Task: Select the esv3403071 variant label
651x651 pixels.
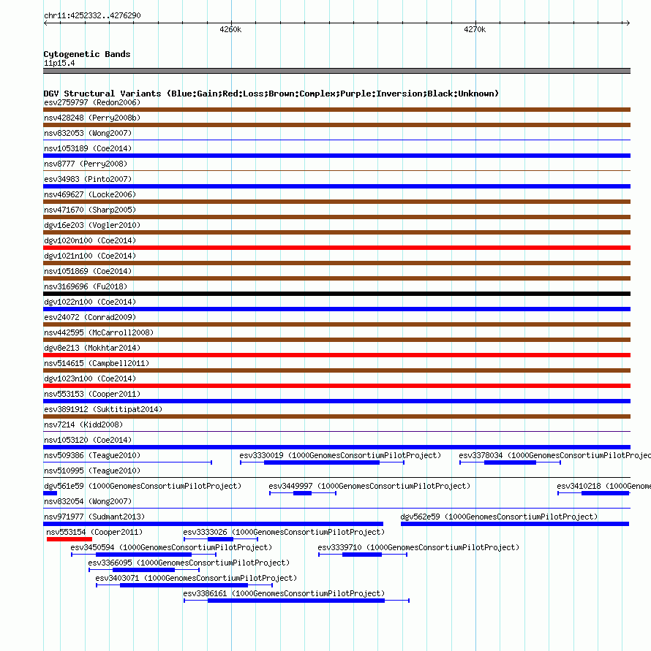Action: click(196, 579)
